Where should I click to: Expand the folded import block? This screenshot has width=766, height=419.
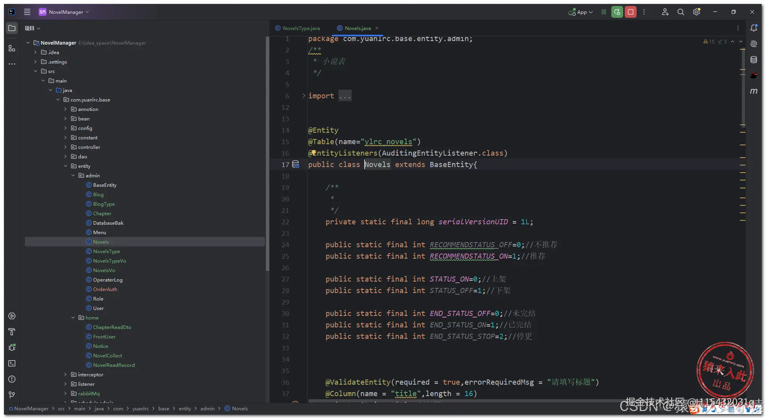coord(303,96)
